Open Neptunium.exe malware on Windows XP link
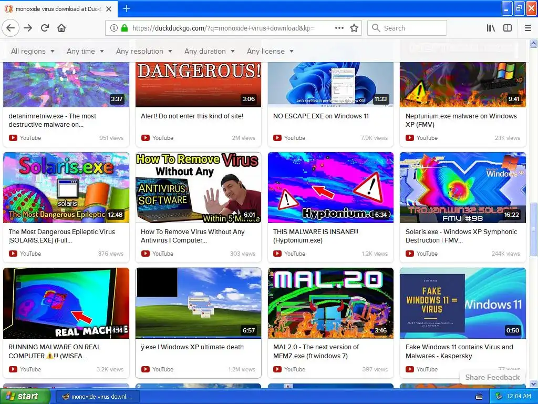The height and width of the screenshot is (404, 538). [x=461, y=120]
